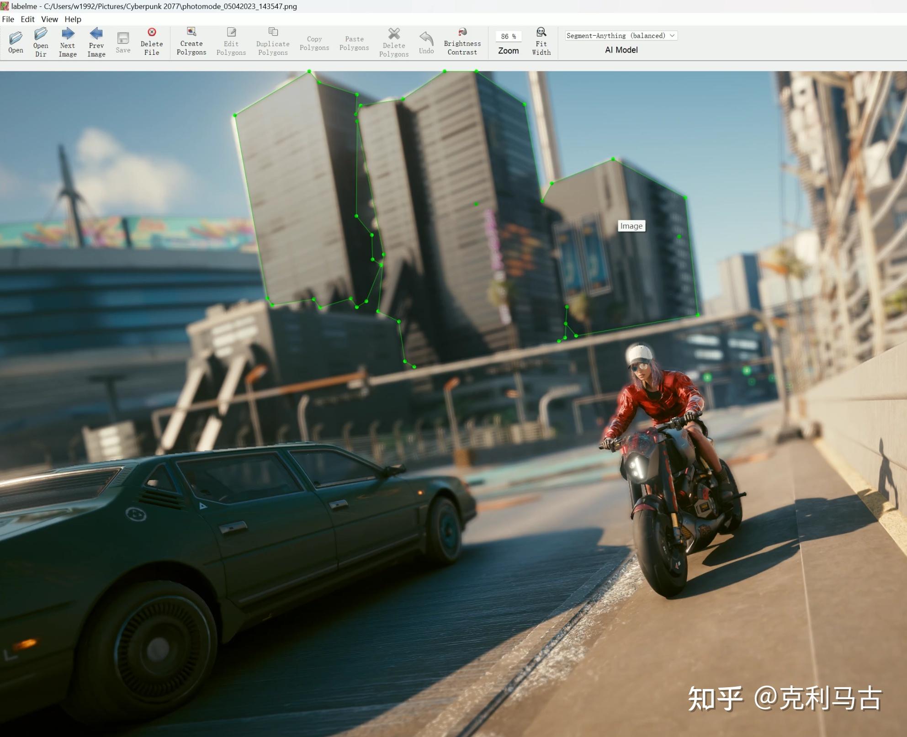
Task: Open the File menu
Action: 8,19
